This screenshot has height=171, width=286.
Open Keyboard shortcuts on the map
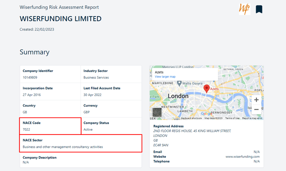coord(191,118)
